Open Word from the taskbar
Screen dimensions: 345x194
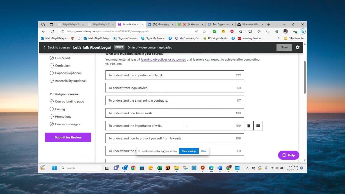[x=220, y=168]
